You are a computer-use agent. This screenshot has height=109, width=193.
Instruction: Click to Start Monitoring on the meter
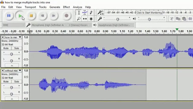click(149, 13)
